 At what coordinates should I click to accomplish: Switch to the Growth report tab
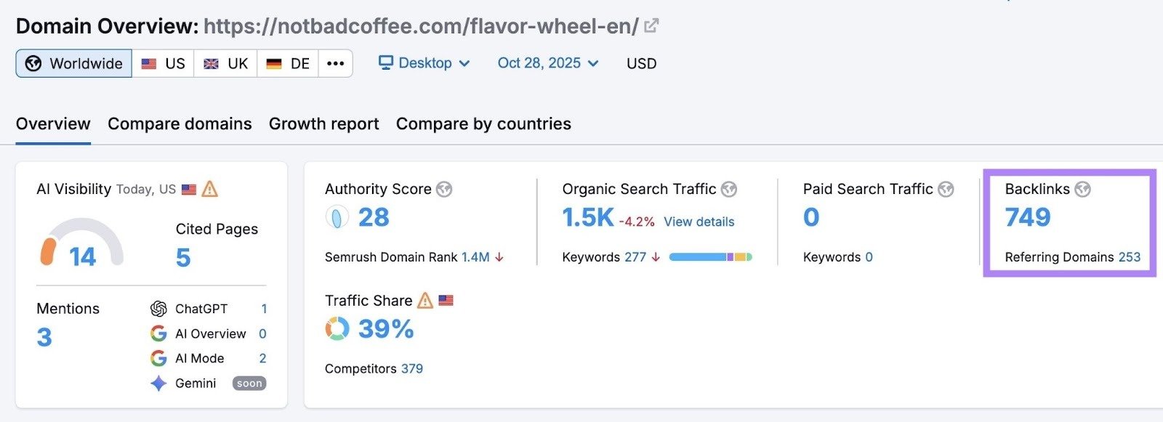tap(323, 123)
